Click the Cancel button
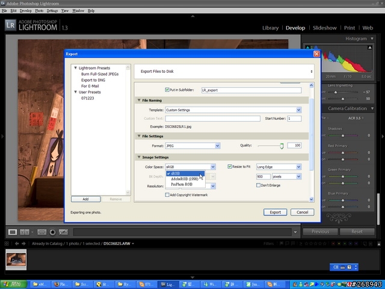 tap(302, 213)
